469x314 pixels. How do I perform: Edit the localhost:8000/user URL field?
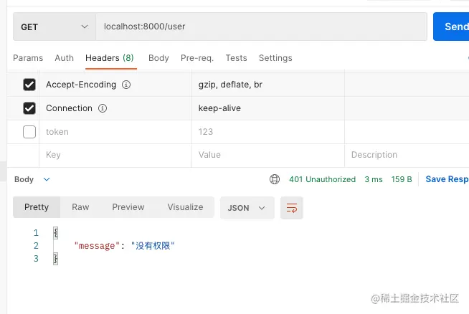261,27
